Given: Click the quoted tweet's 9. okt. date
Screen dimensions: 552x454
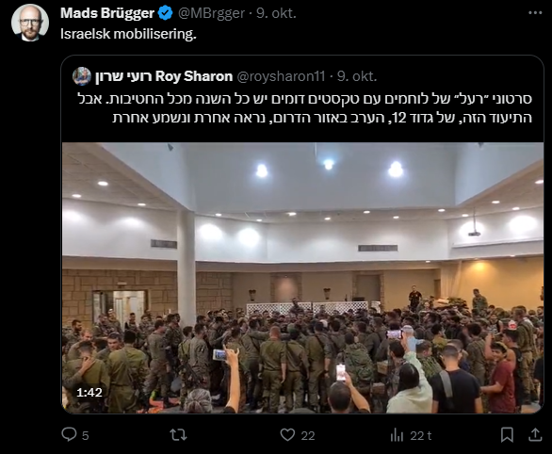Looking at the screenshot, I should pos(357,76).
